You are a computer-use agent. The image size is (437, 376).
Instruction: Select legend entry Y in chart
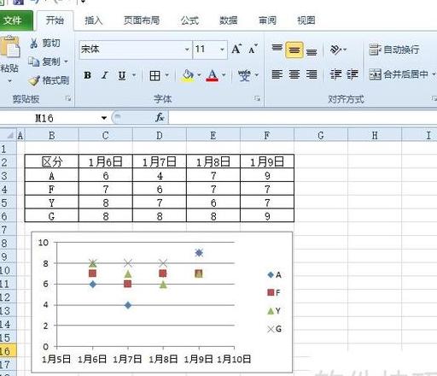tap(274, 311)
